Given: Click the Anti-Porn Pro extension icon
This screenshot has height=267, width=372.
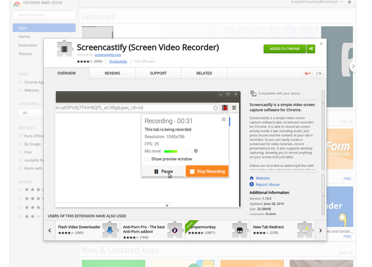Looking at the screenshot, I should tap(175, 230).
